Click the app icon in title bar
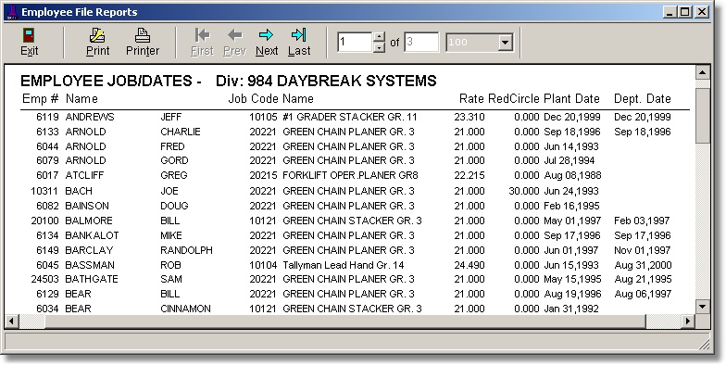Image resolution: width=726 pixels, height=366 pixels. tap(13, 12)
